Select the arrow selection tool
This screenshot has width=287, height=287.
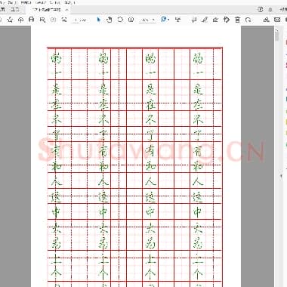98,20
